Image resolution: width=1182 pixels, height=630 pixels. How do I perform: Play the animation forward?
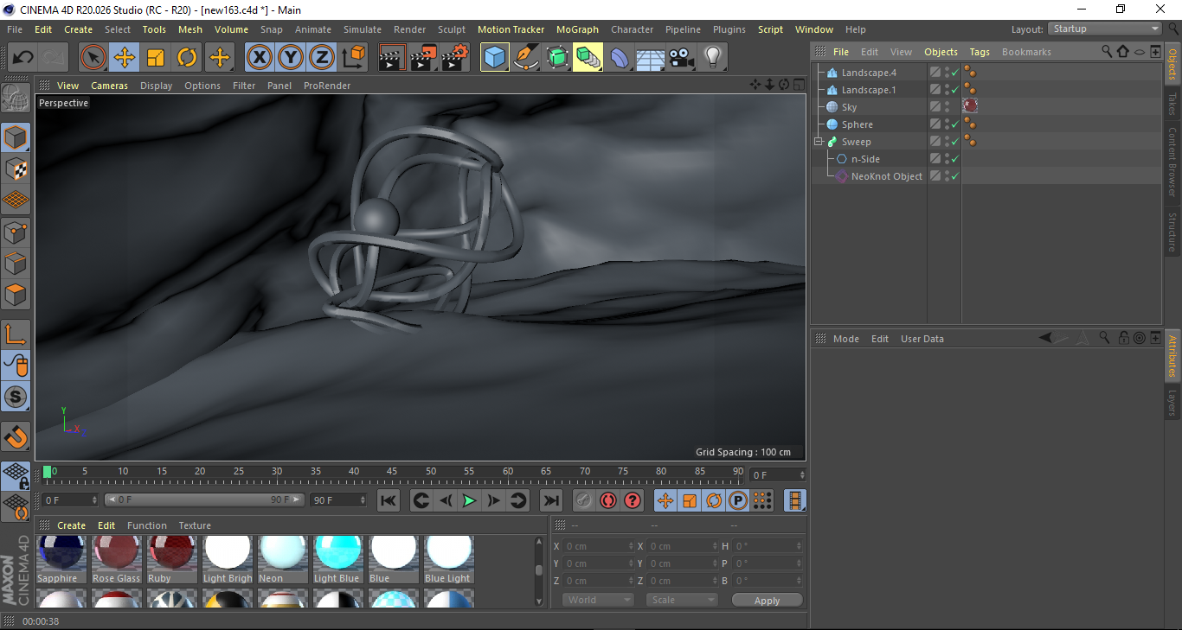469,500
